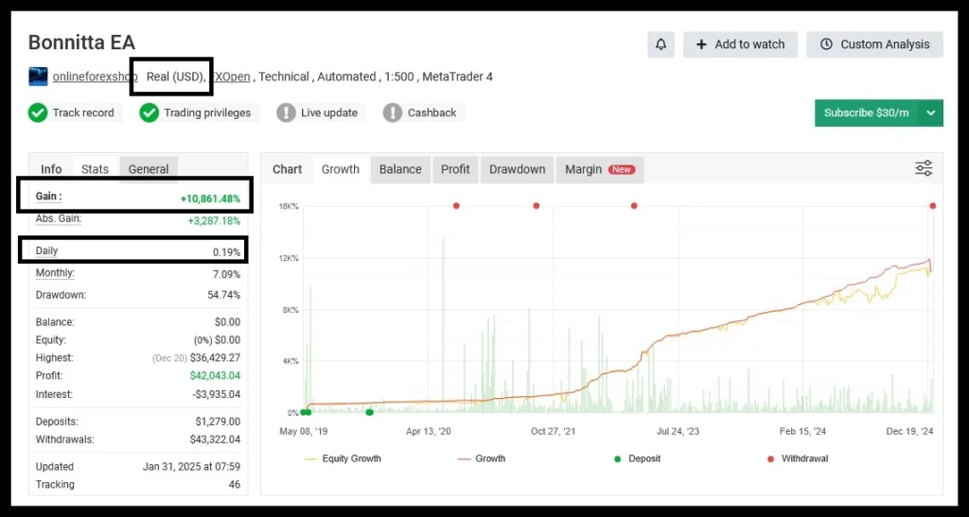Click the notification bell icon
Image resolution: width=969 pixels, height=517 pixels.
click(661, 44)
